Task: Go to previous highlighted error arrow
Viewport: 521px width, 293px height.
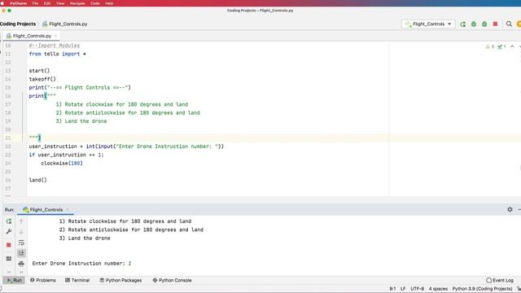Action: coord(512,47)
